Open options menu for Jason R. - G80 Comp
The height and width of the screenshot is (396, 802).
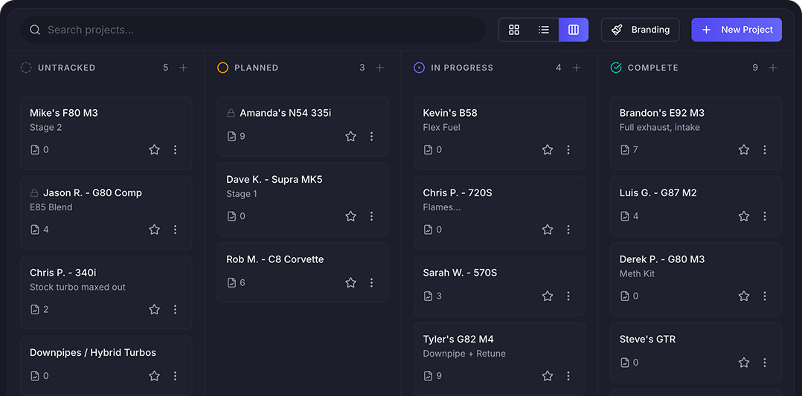click(175, 230)
